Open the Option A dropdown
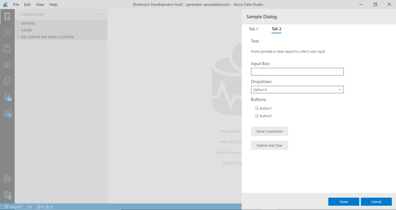The height and width of the screenshot is (210, 396). point(297,89)
